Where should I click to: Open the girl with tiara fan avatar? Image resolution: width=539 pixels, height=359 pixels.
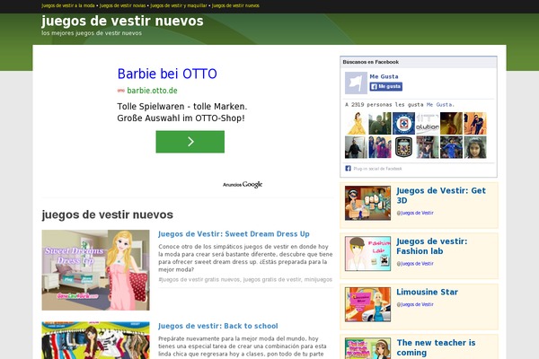coord(475,147)
